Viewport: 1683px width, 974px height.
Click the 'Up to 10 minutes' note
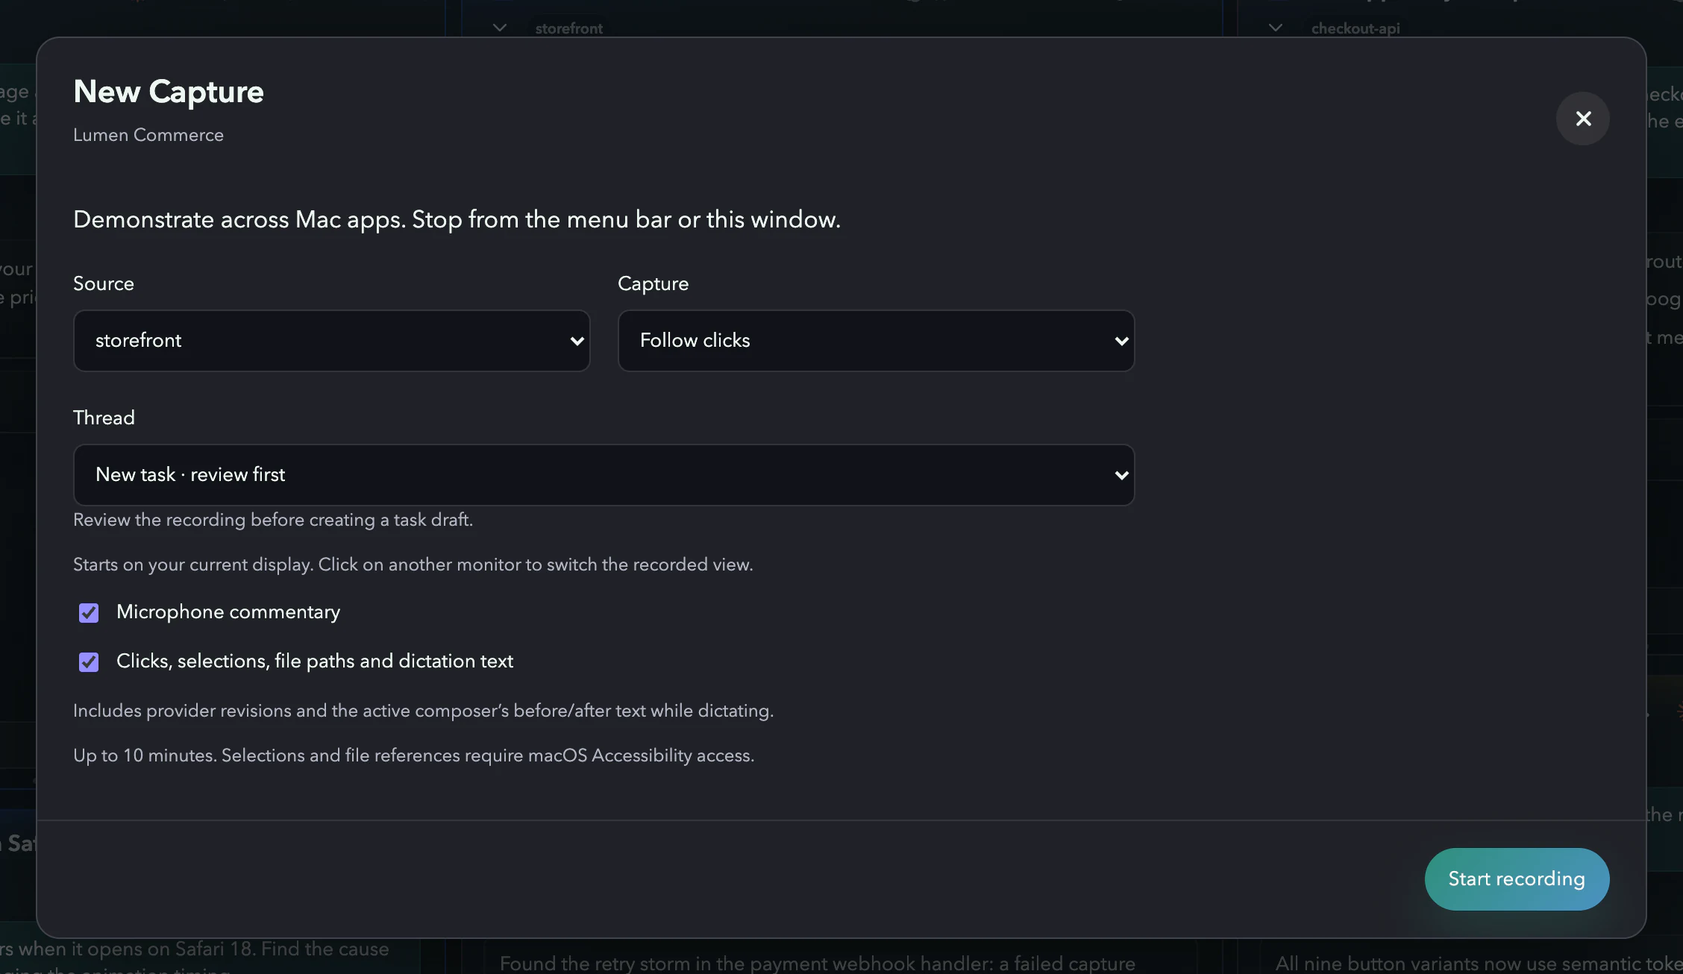click(x=413, y=755)
